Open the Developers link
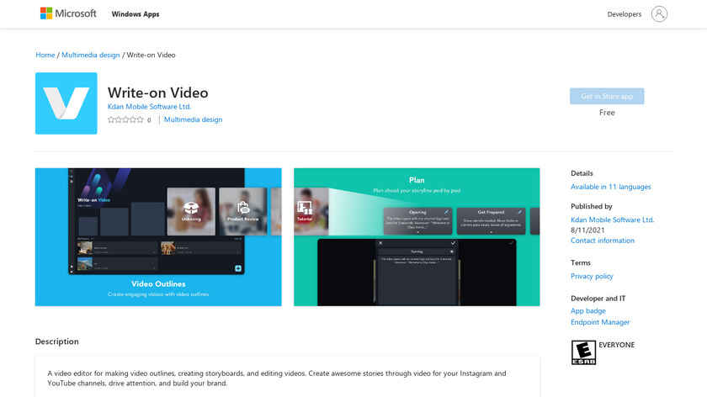Image resolution: width=707 pixels, height=397 pixels. point(624,14)
